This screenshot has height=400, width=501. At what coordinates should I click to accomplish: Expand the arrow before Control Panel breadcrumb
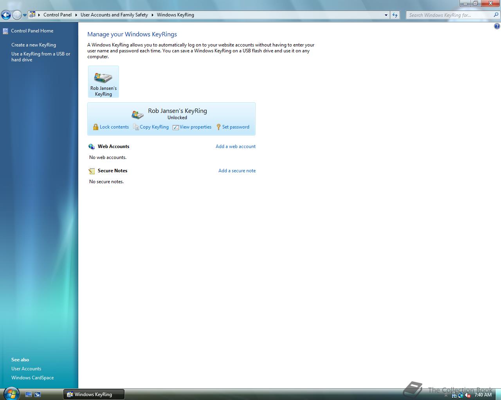coord(39,15)
